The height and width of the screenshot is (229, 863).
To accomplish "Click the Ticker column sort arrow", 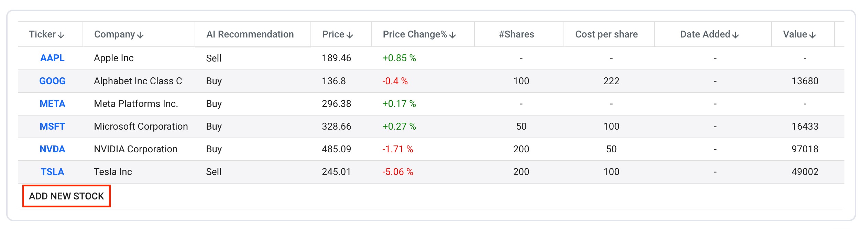I will (61, 35).
